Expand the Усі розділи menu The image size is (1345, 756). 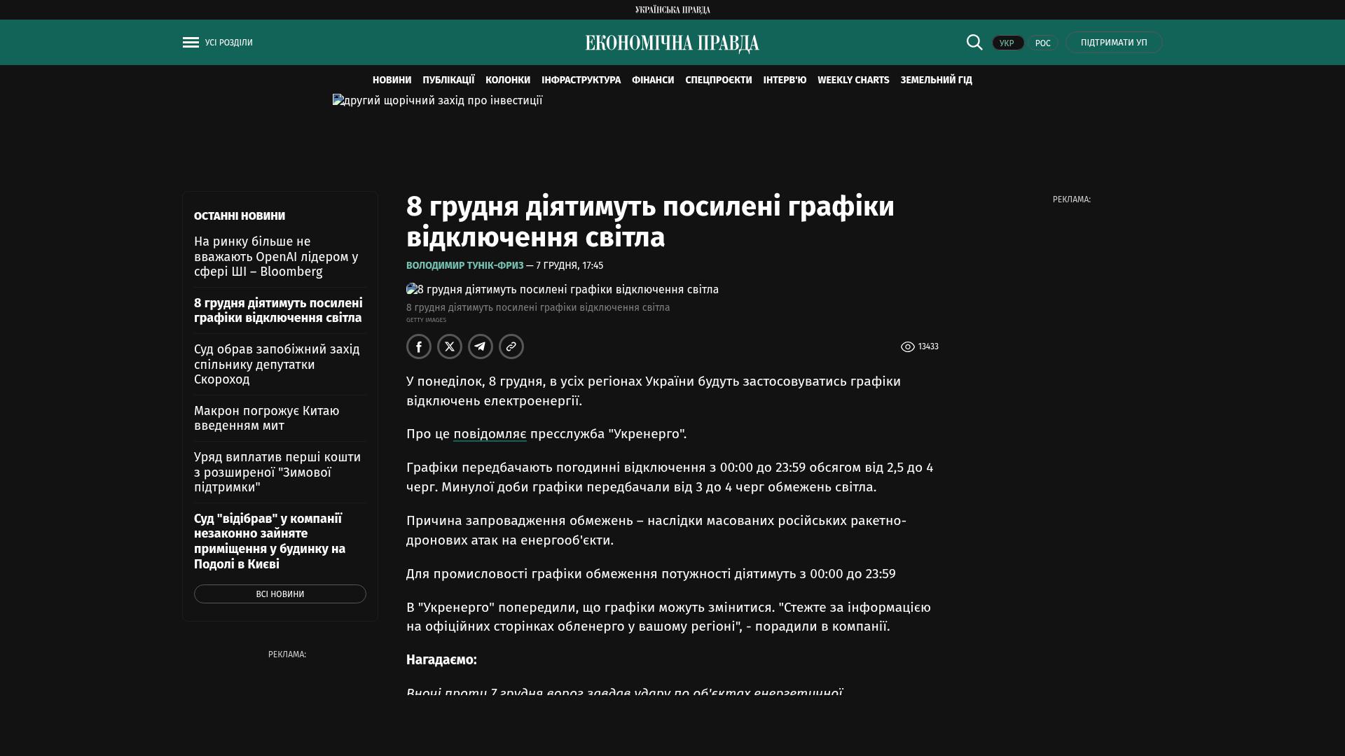[228, 43]
